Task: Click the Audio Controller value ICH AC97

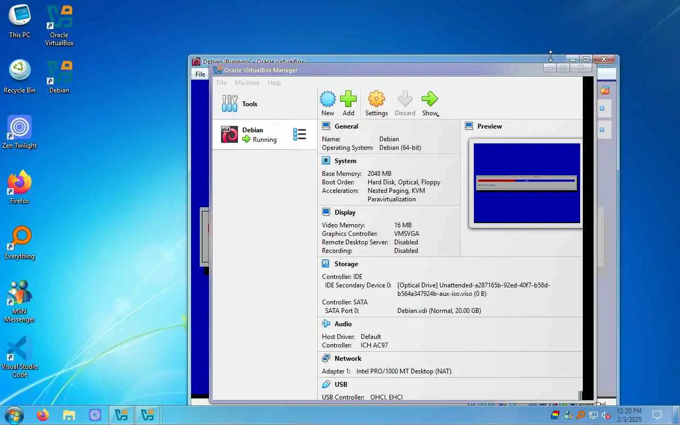Action: 374,345
